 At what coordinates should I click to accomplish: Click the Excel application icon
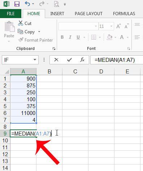pyautogui.click(x=6, y=4)
